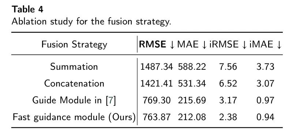Viewport: 293px width, 138px height.
Task: Click the MAE value 215.69
Action: point(192,100)
